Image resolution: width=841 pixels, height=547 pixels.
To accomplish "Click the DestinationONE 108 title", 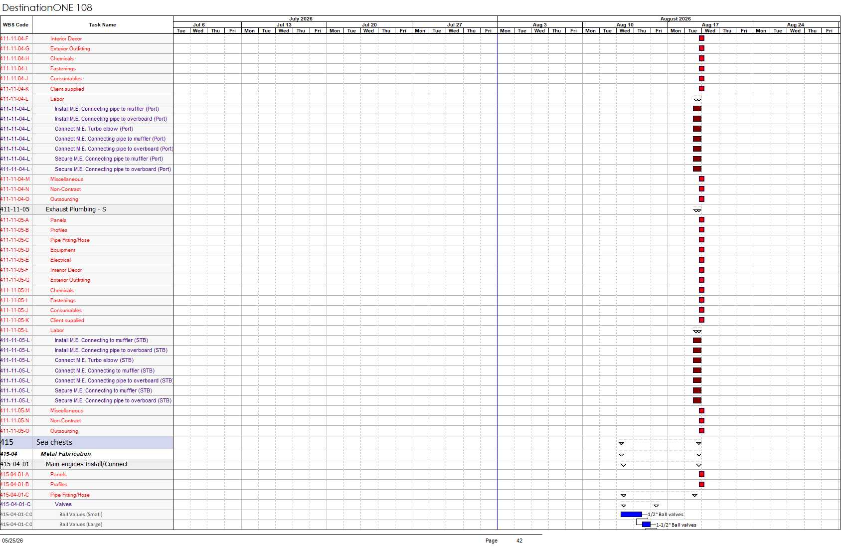I will pos(47,7).
